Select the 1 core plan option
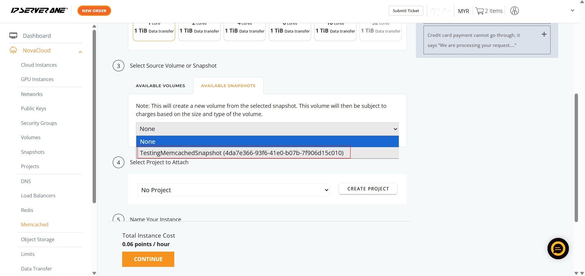Viewport: 585px width, 276px height. (x=154, y=30)
